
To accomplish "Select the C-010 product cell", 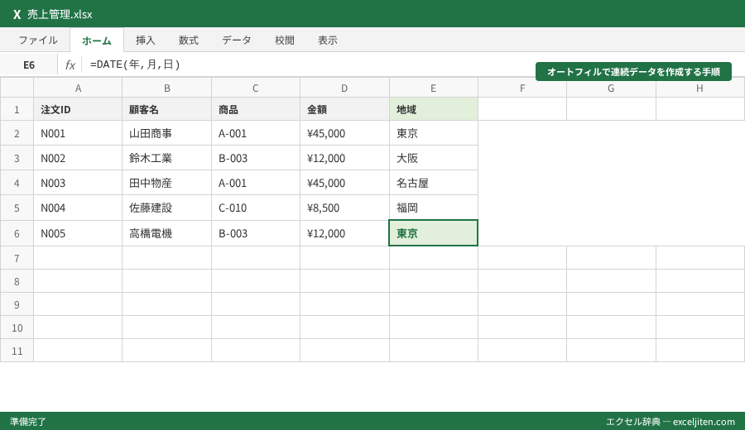I will coord(256,208).
